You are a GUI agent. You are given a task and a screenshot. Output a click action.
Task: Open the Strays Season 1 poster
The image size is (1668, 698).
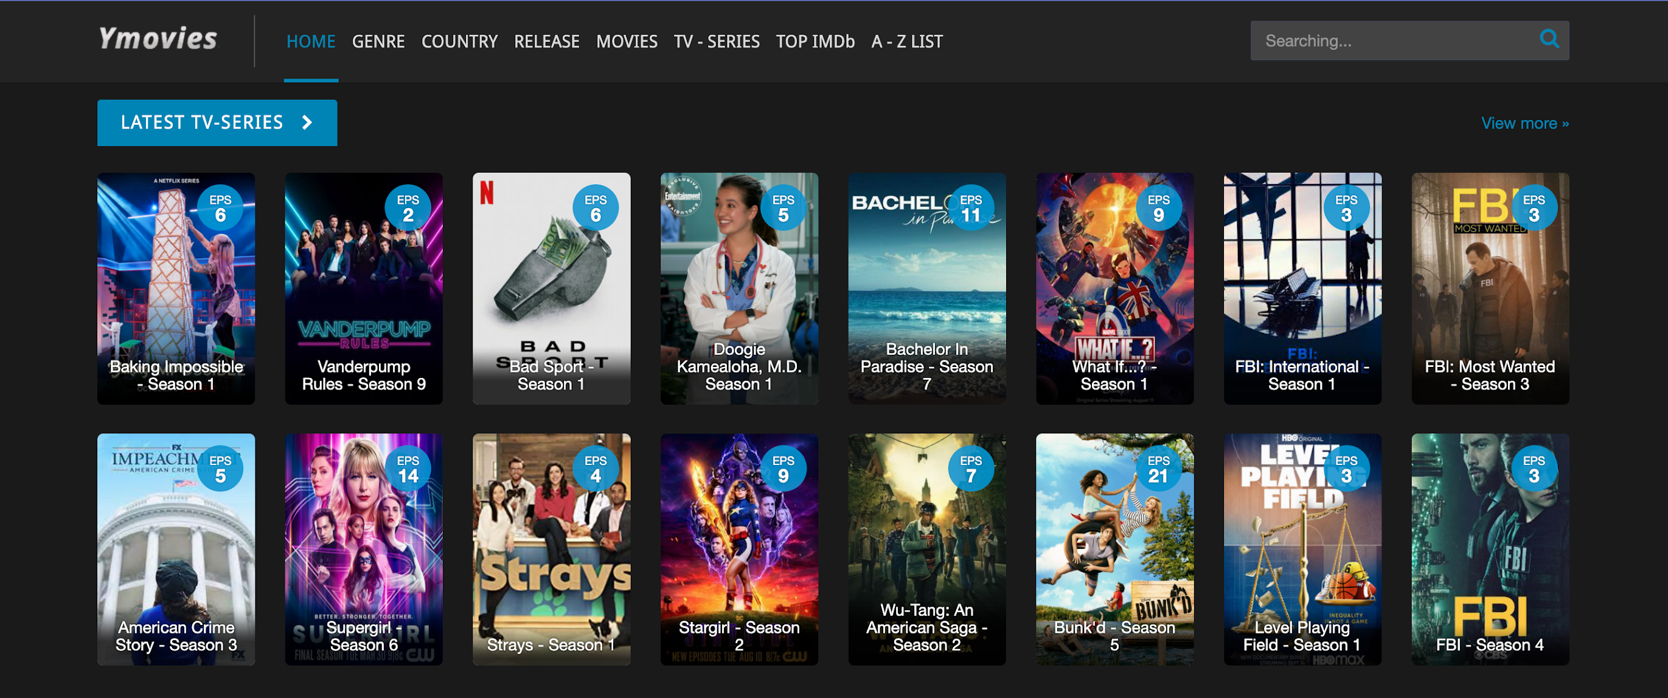point(551,549)
